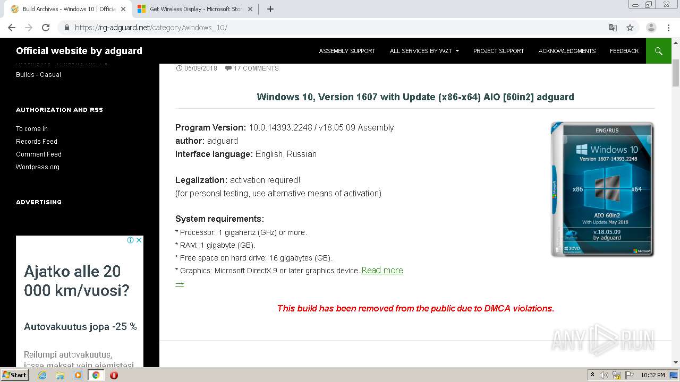The image size is (680, 382).
Task: Switch to Build Archives tab
Action: [x=68, y=9]
